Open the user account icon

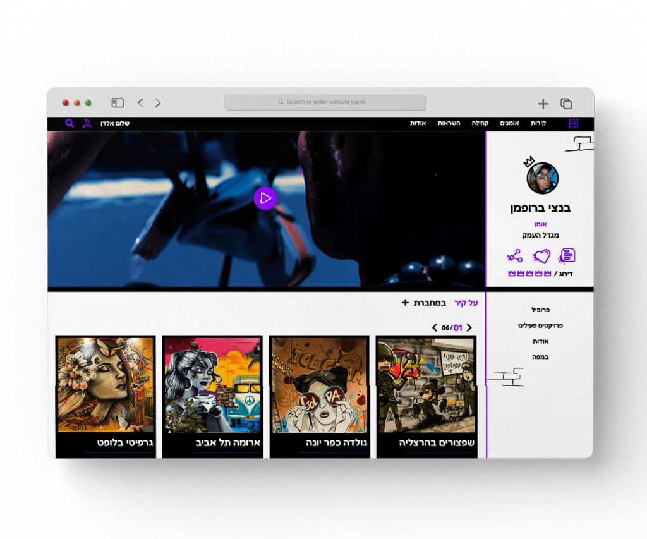tap(87, 123)
